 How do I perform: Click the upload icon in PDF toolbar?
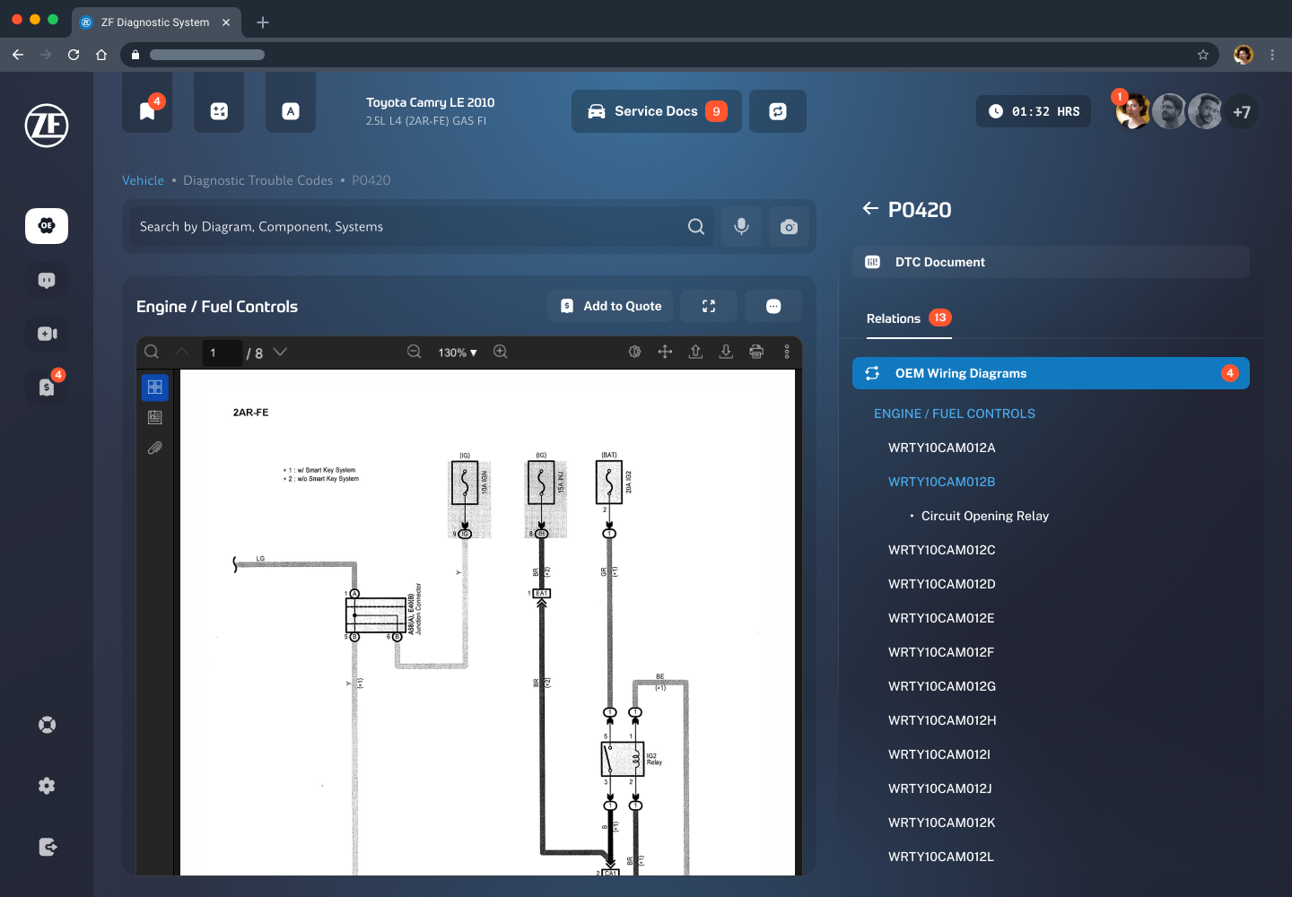click(695, 352)
